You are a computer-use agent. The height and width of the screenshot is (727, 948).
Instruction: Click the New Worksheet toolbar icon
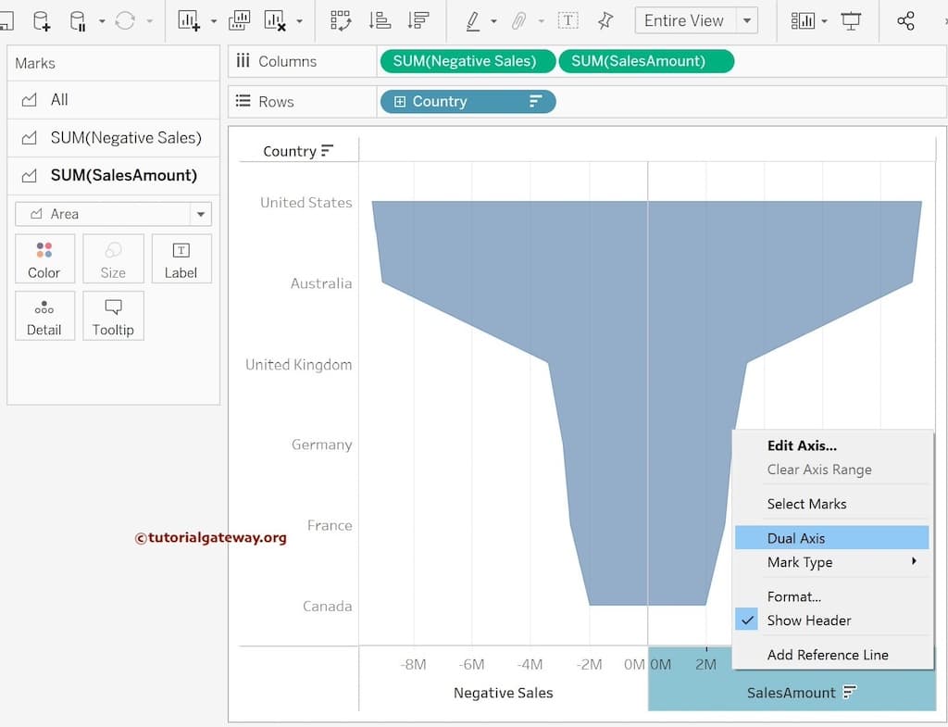point(189,20)
